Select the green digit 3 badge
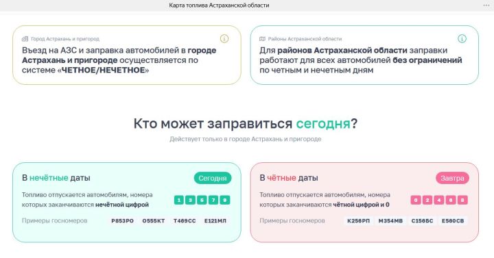Viewport: 494px width, 258px height. [190, 200]
